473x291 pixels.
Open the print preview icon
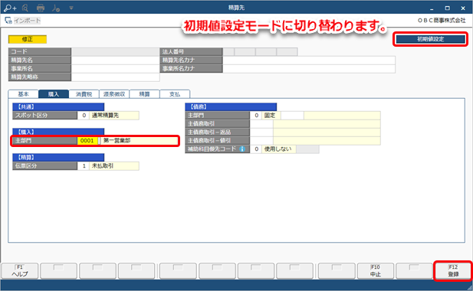(x=25, y=8)
